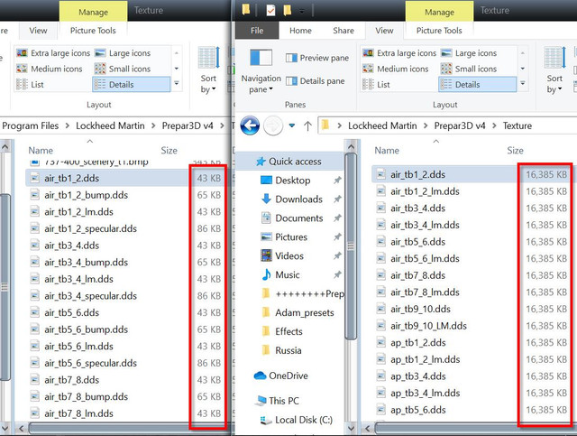Open Effects folder in navigation pane
The height and width of the screenshot is (436, 577).
tap(288, 331)
